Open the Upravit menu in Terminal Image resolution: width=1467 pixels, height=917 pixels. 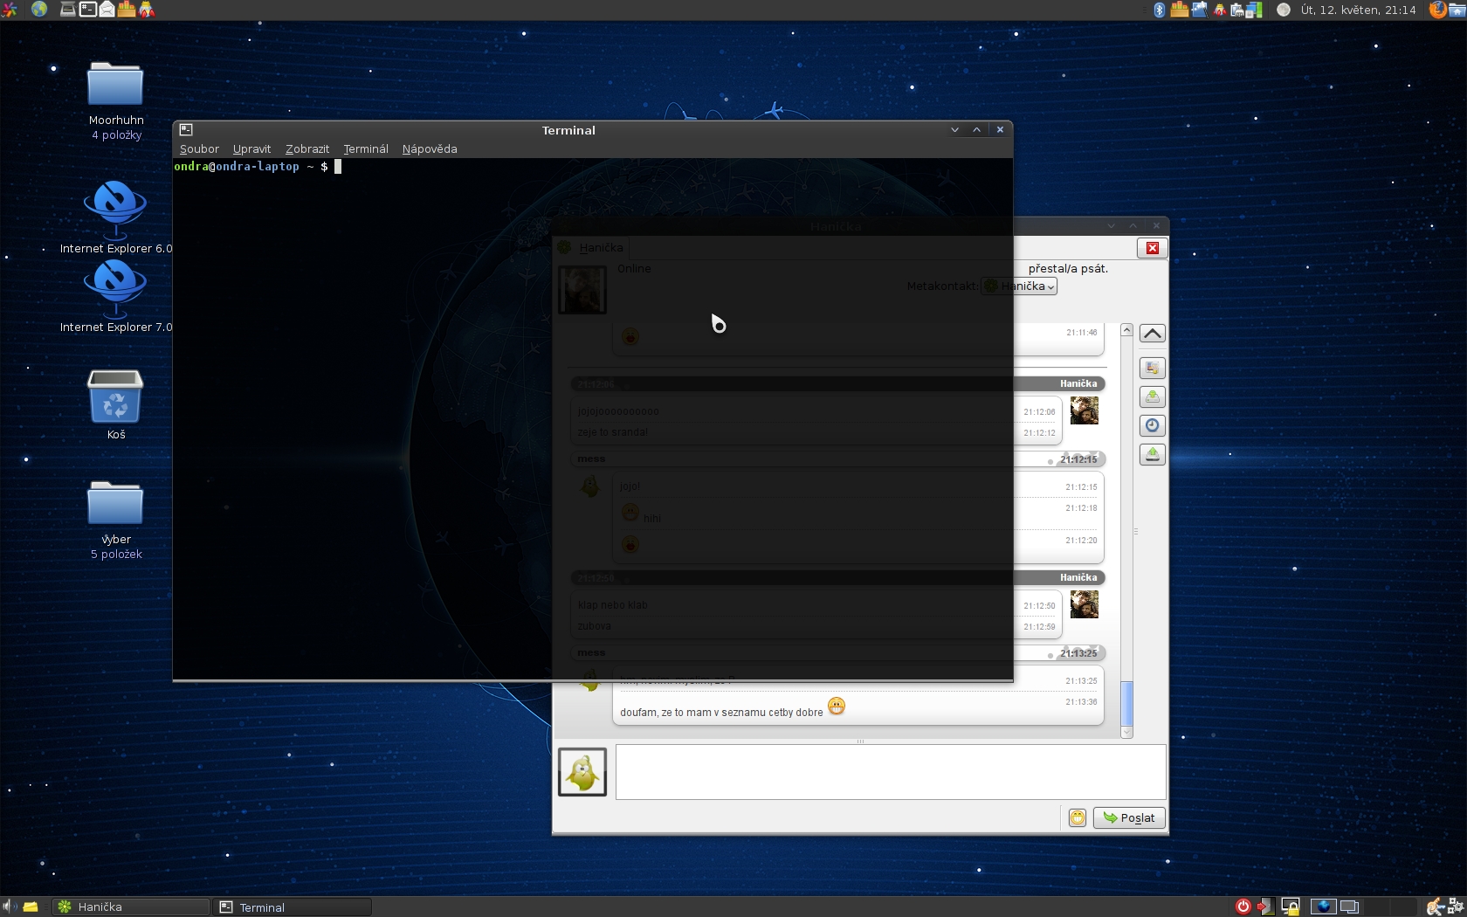coord(251,148)
